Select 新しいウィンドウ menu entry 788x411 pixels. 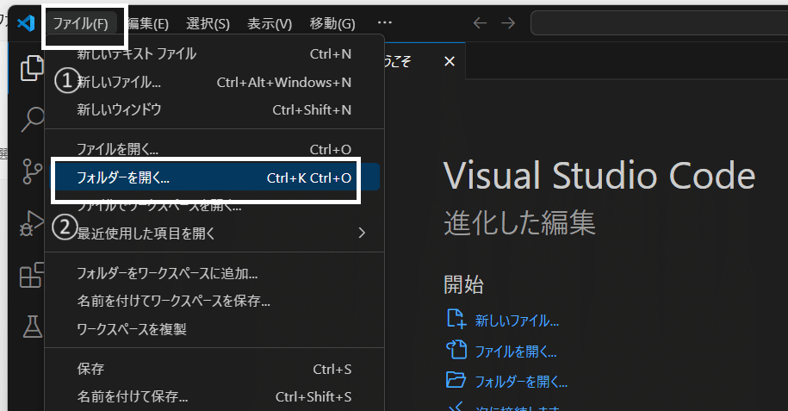coord(214,109)
